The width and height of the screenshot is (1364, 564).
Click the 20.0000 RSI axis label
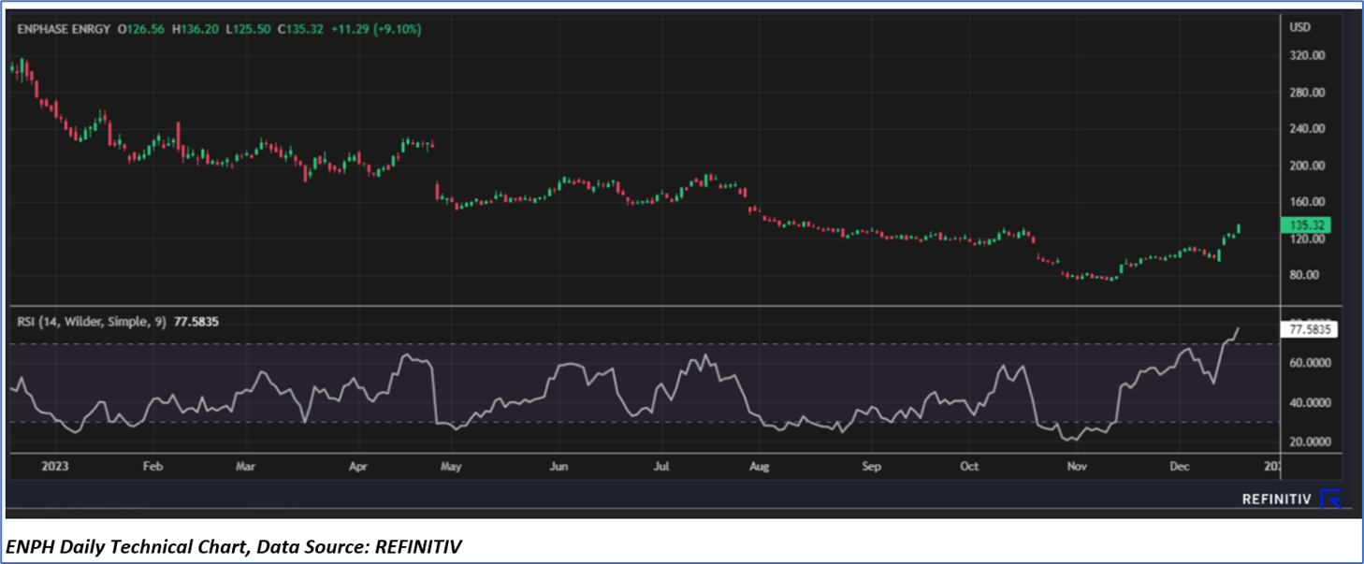[x=1311, y=442]
